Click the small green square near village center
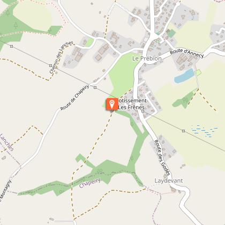Viewport: 225px width, 225px height. 171,33
